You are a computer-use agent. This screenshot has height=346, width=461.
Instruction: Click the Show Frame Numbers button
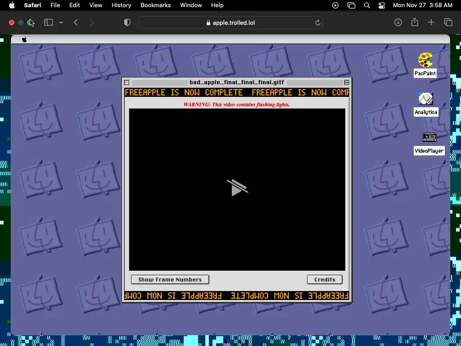click(x=170, y=279)
